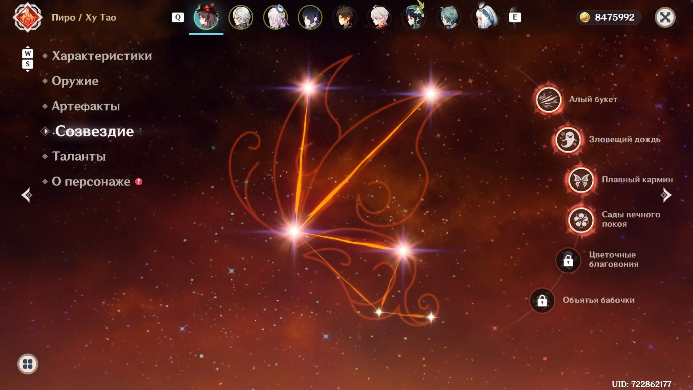The height and width of the screenshot is (390, 693).
Task: Select the Созвездие menu item
Action: click(x=95, y=131)
